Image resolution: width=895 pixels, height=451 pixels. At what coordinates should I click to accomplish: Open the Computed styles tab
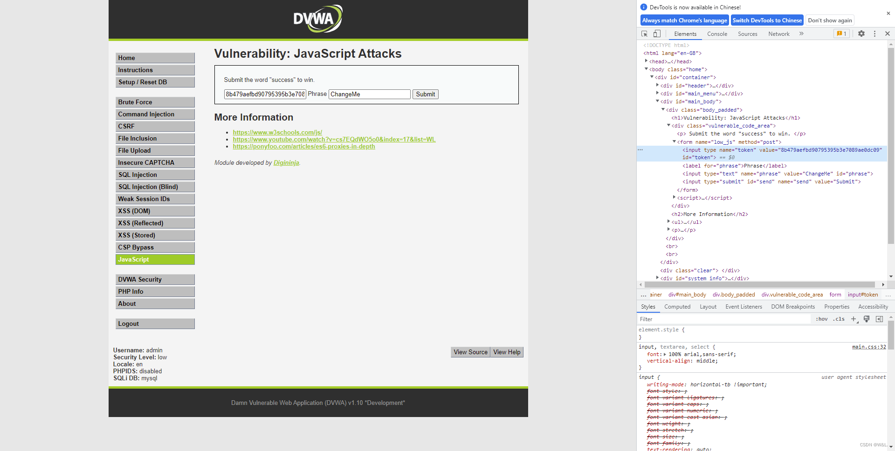click(677, 307)
